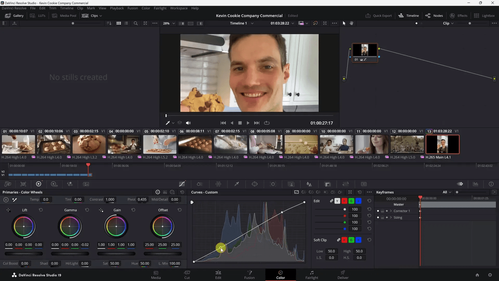
Task: Toggle the blue curve edit channel
Action: (358, 201)
